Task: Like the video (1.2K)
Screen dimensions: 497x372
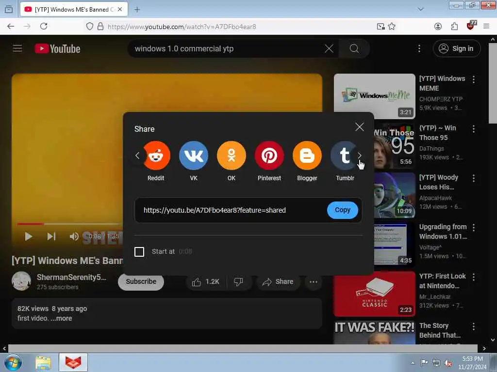Action: tap(206, 281)
